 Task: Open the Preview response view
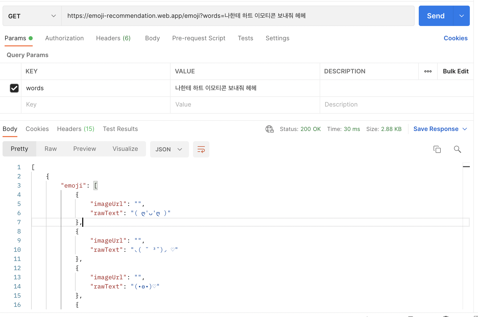pos(85,149)
